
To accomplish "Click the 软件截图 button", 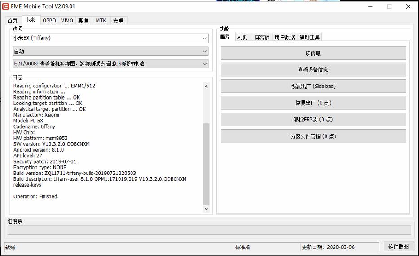I will pos(398,247).
